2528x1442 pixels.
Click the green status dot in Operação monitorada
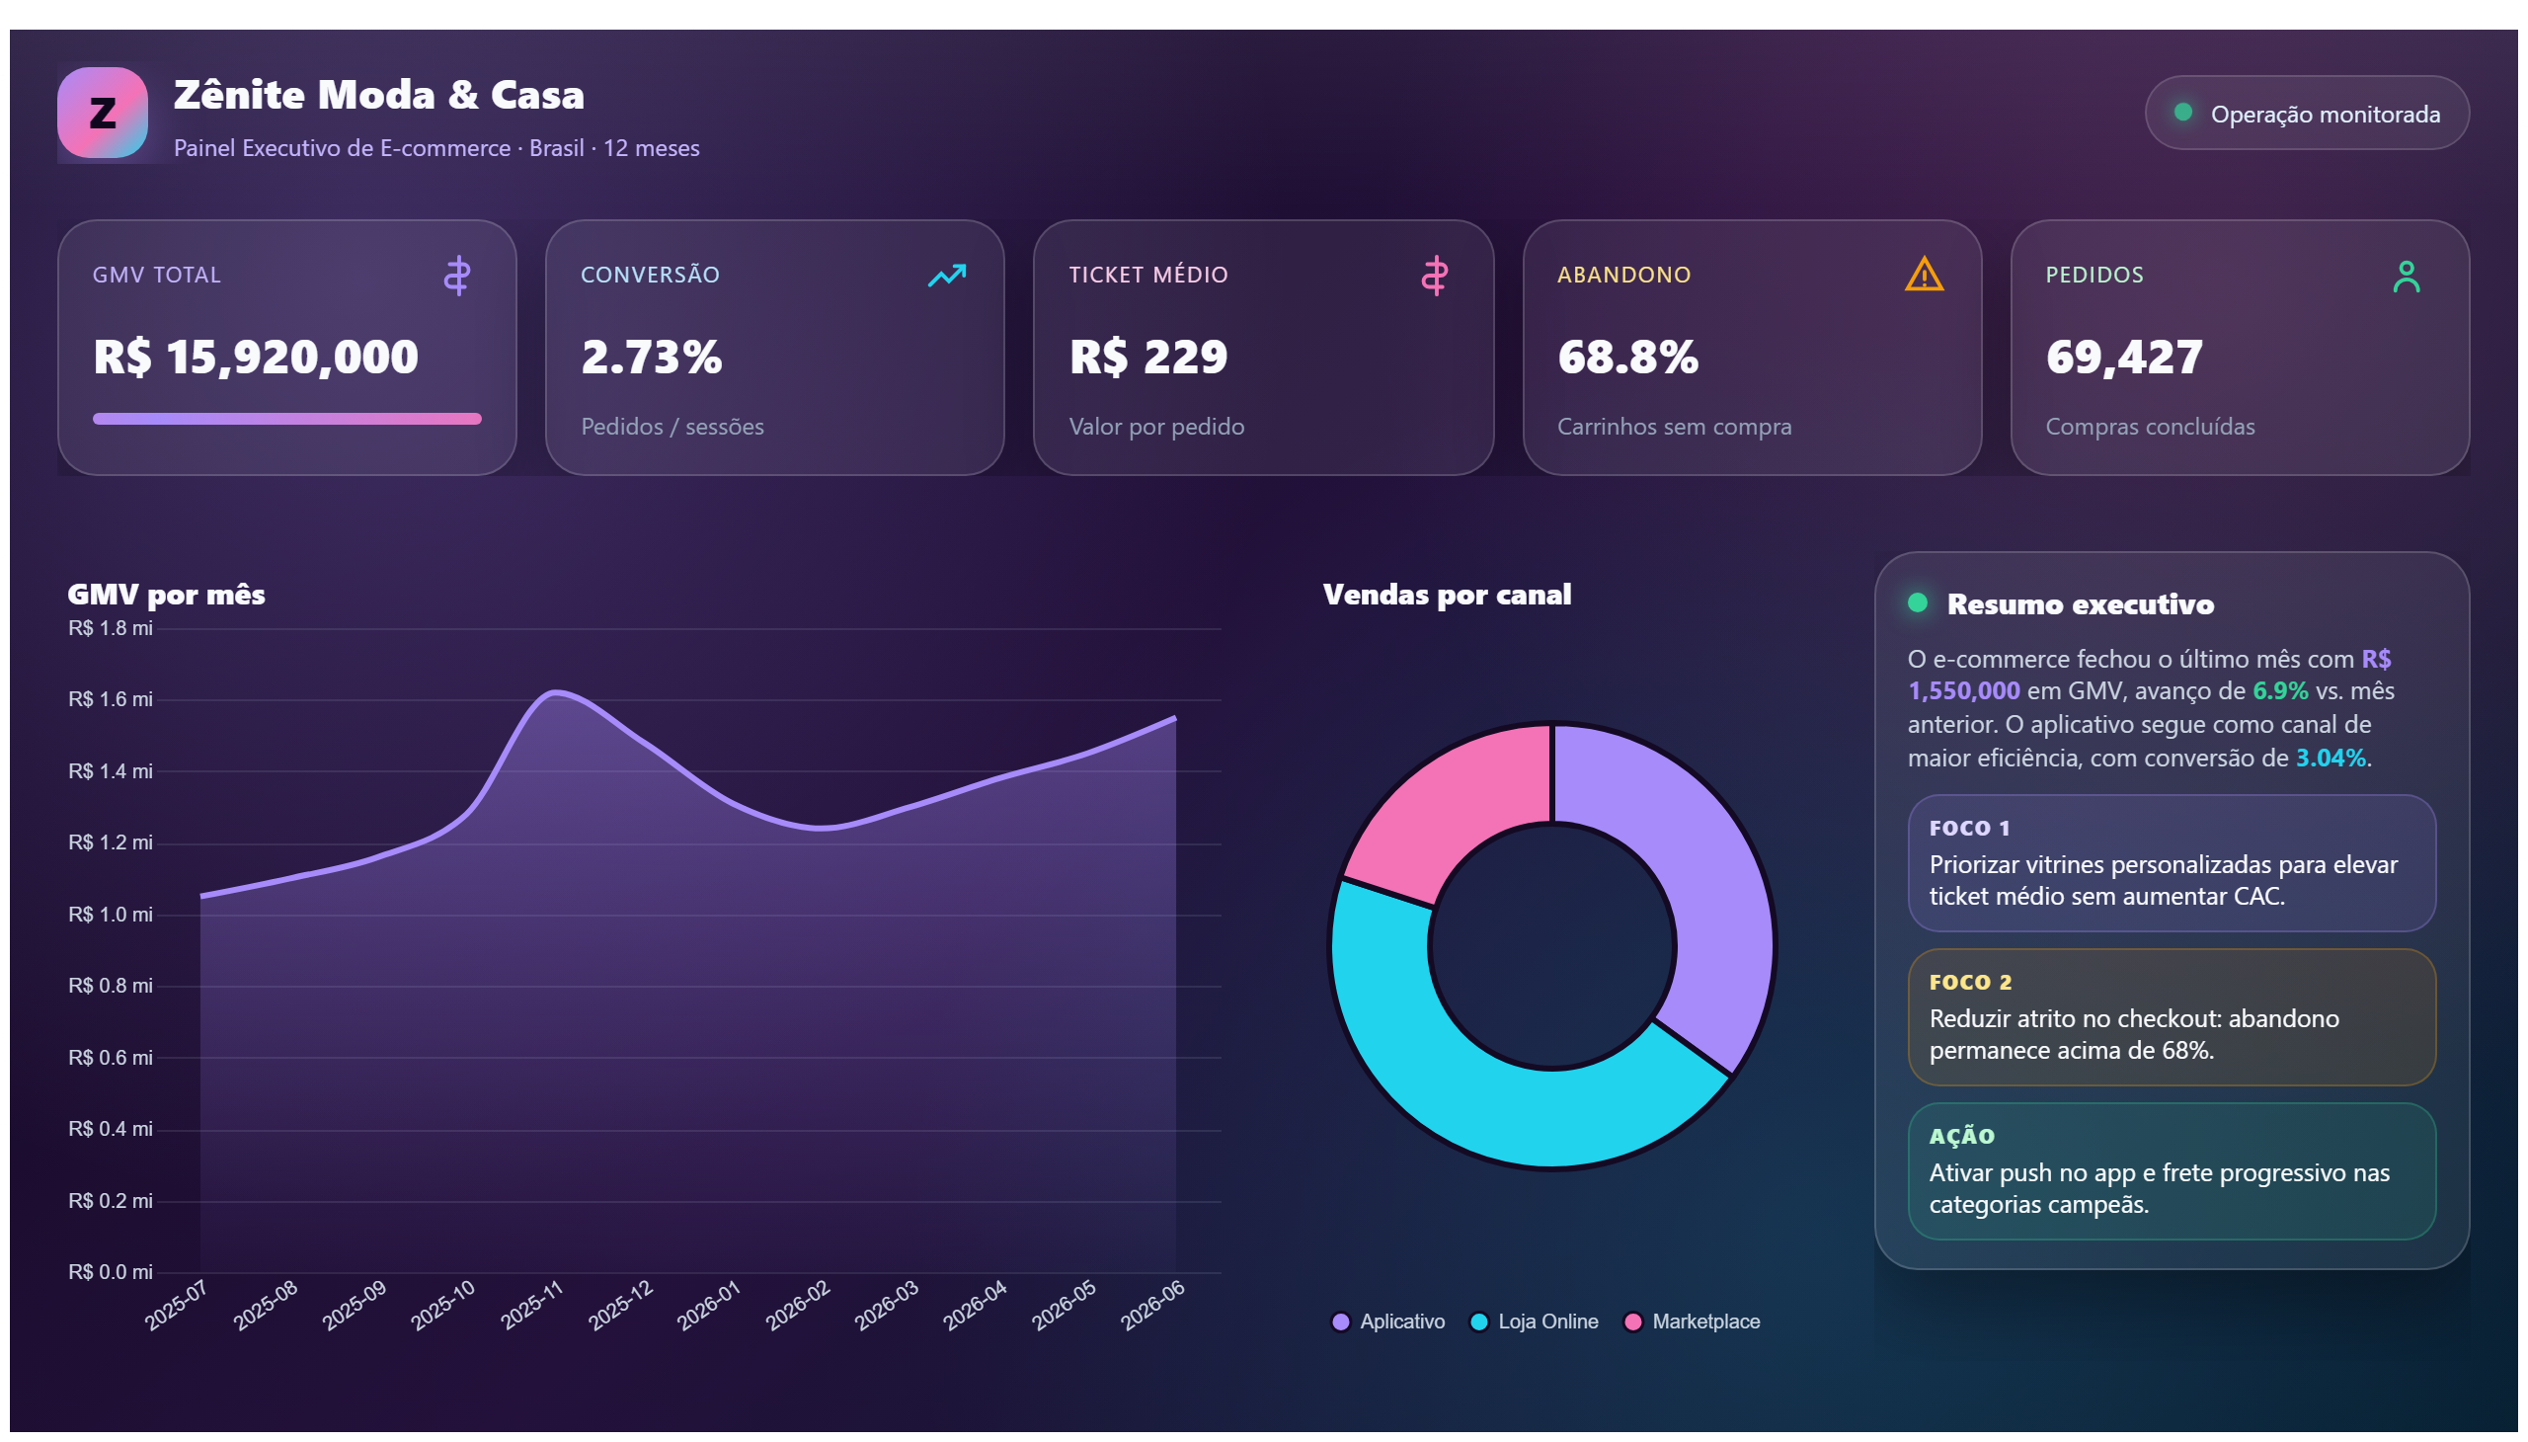coord(2182,112)
